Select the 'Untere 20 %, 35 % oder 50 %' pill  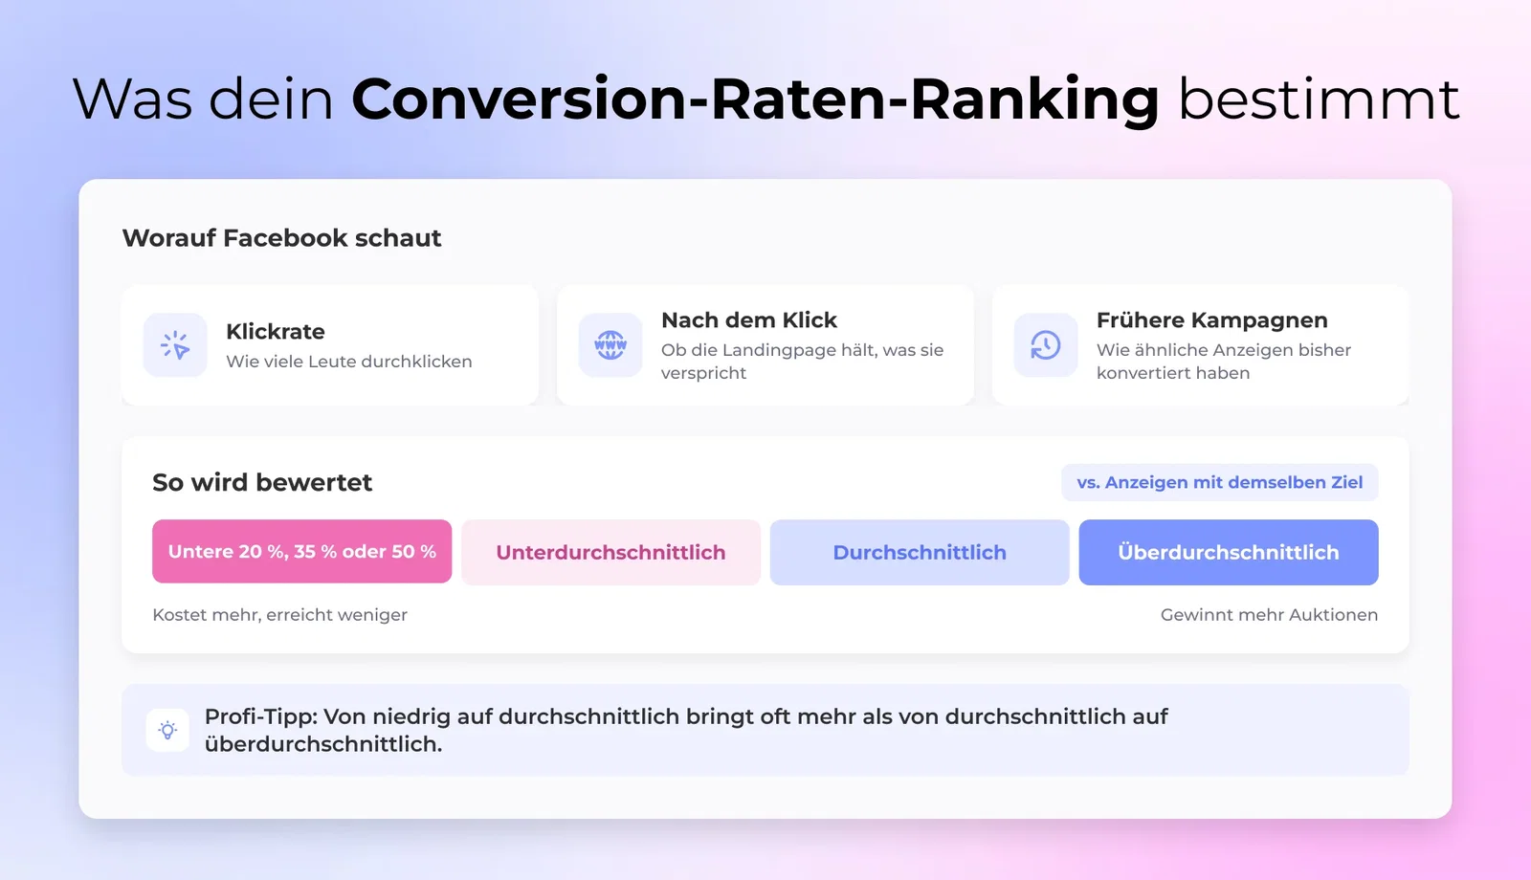coord(301,552)
